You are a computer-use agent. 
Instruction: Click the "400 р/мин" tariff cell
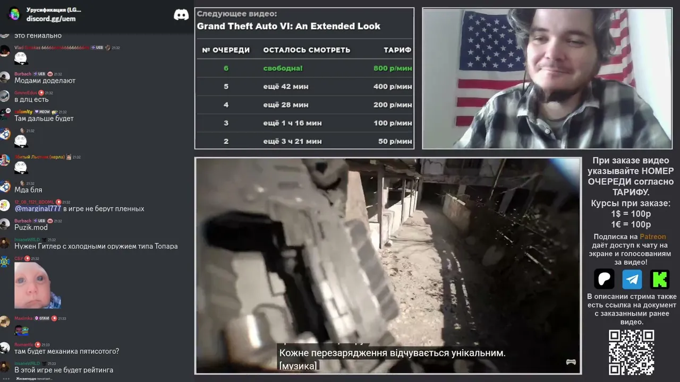[x=393, y=86]
